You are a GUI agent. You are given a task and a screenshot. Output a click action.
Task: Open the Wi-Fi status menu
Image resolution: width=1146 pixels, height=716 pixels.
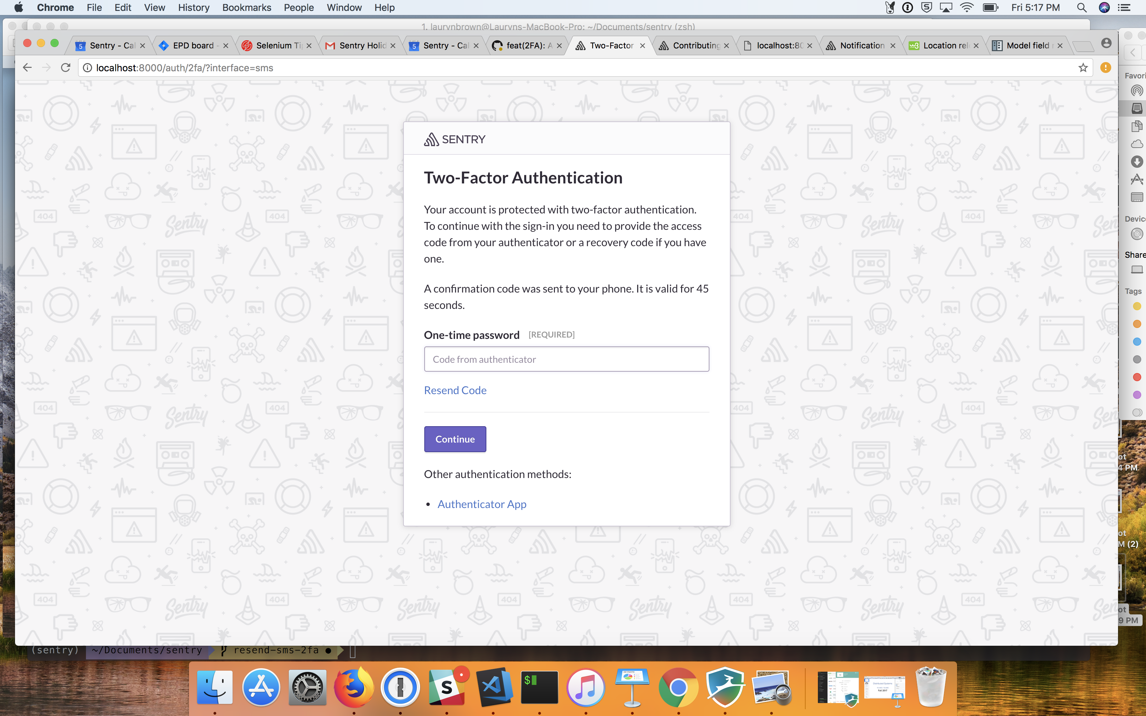tap(966, 8)
